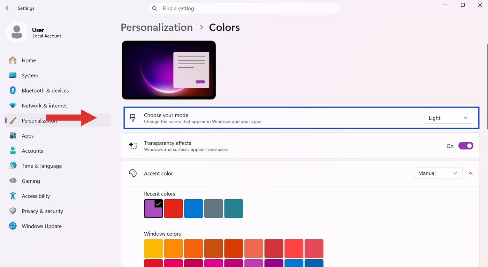488x267 pixels.
Task: Collapse the Accent color section chevron
Action: pyautogui.click(x=471, y=173)
